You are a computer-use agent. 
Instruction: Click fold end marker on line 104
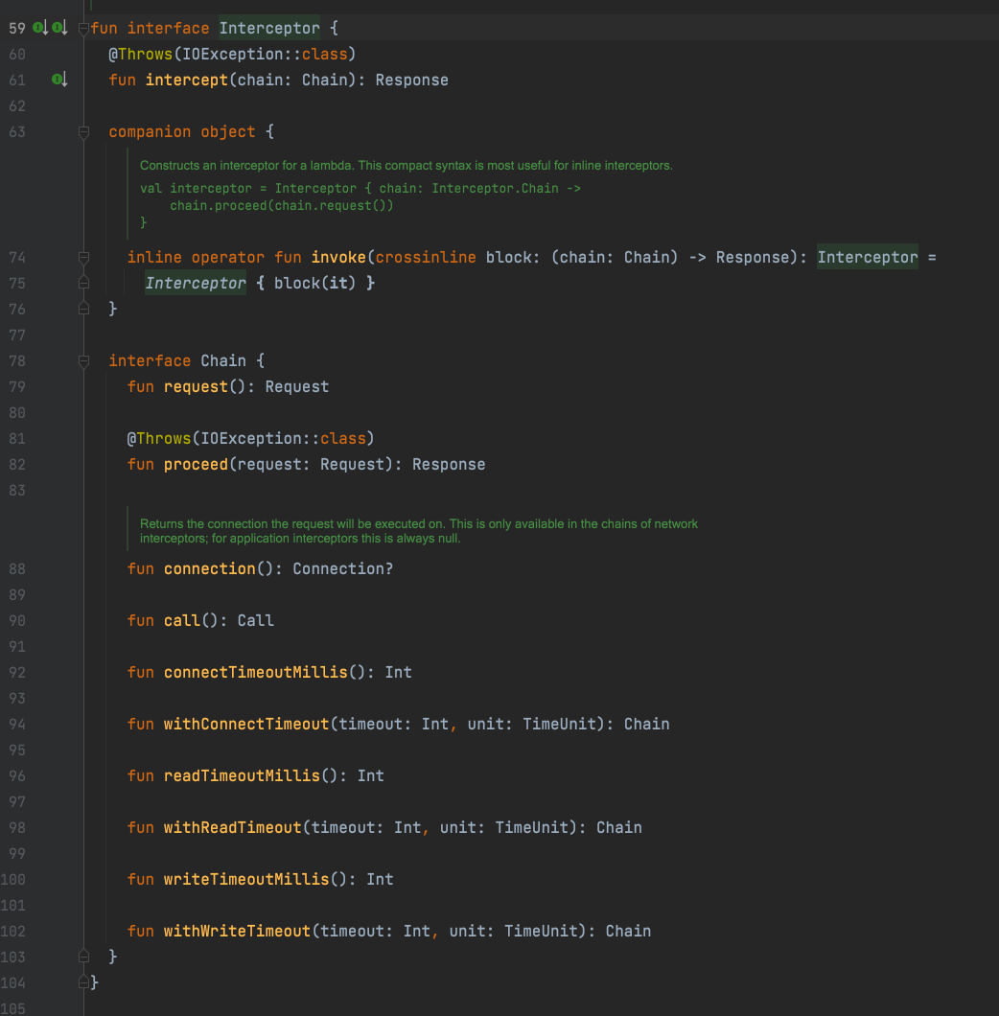[83, 982]
